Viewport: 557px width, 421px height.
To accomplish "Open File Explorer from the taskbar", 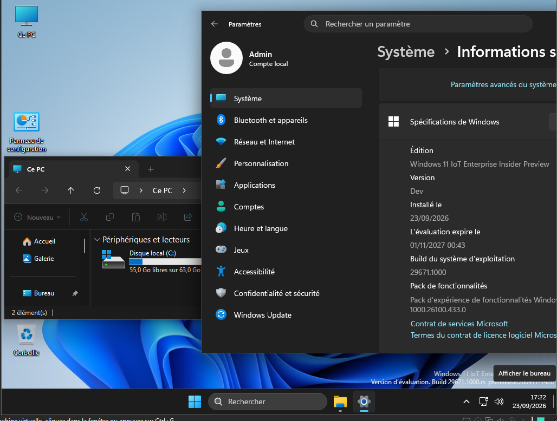I will point(340,402).
